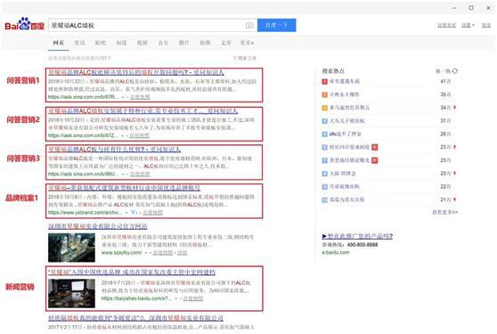Open the 设置 dropdown at top right
Viewport: 497px width, 334px height.
point(468,25)
